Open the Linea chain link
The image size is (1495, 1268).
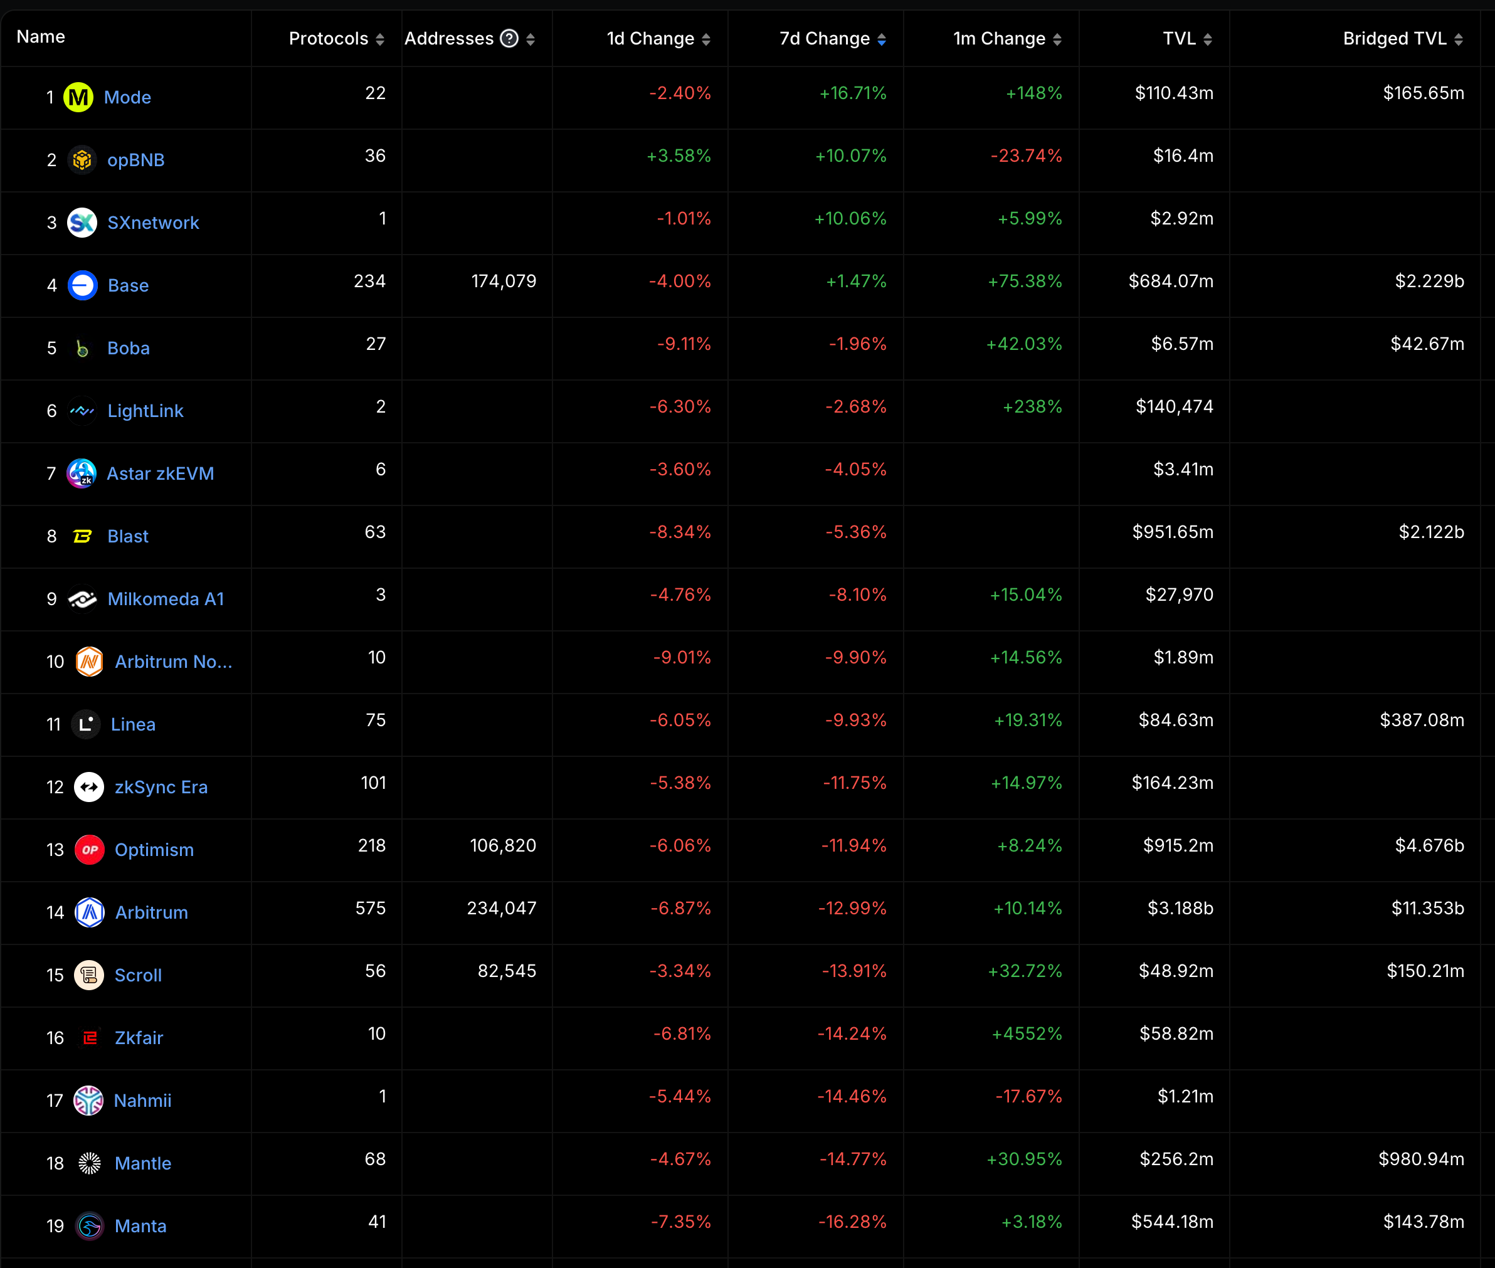133,724
